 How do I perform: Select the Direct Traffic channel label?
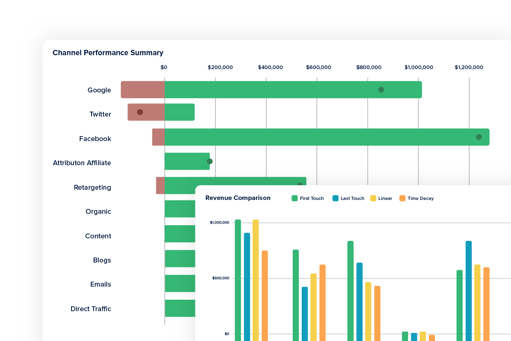(x=91, y=309)
